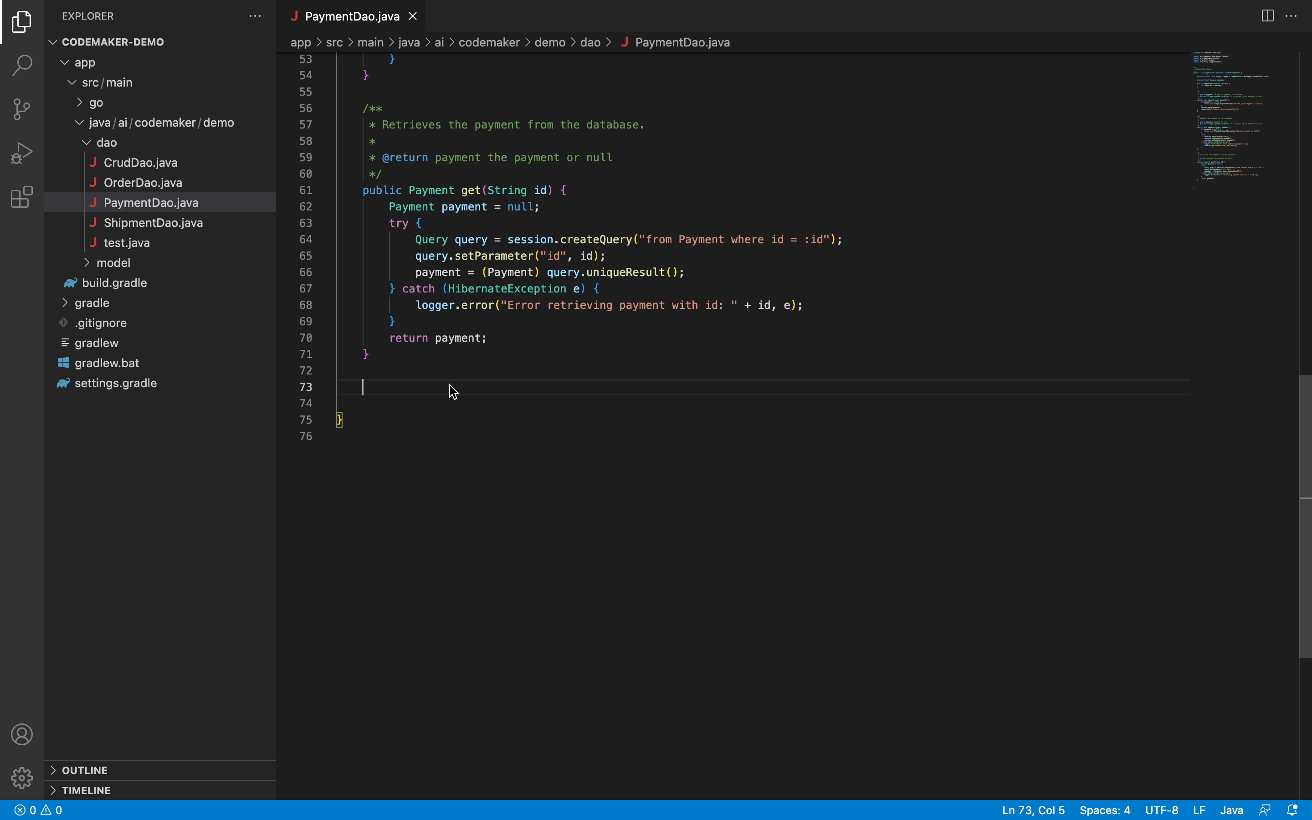Viewport: 1312px width, 820px height.
Task: Click the vertical scrollbar thumb in editor
Action: [1305, 515]
